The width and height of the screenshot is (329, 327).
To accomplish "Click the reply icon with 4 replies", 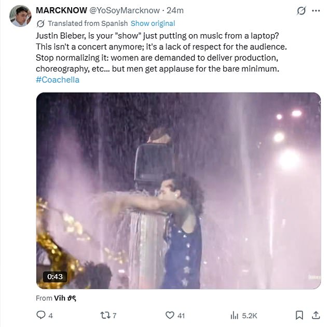I will (x=41, y=315).
